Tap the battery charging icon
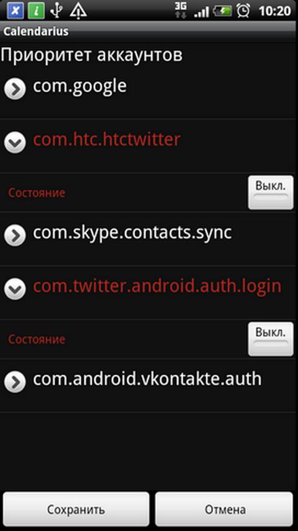Image resolution: width=298 pixels, height=531 pixels. coord(222,11)
